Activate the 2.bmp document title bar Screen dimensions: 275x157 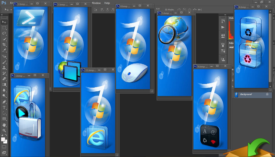click(32, 4)
